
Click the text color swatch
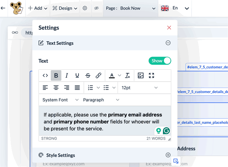coord(112,75)
